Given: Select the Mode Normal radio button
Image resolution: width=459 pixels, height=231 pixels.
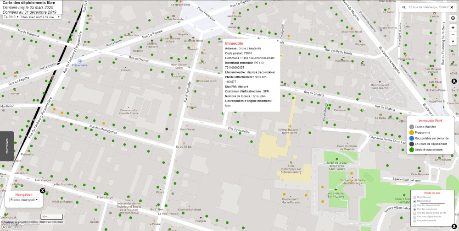Looking at the screenshot, I should click(415, 197).
